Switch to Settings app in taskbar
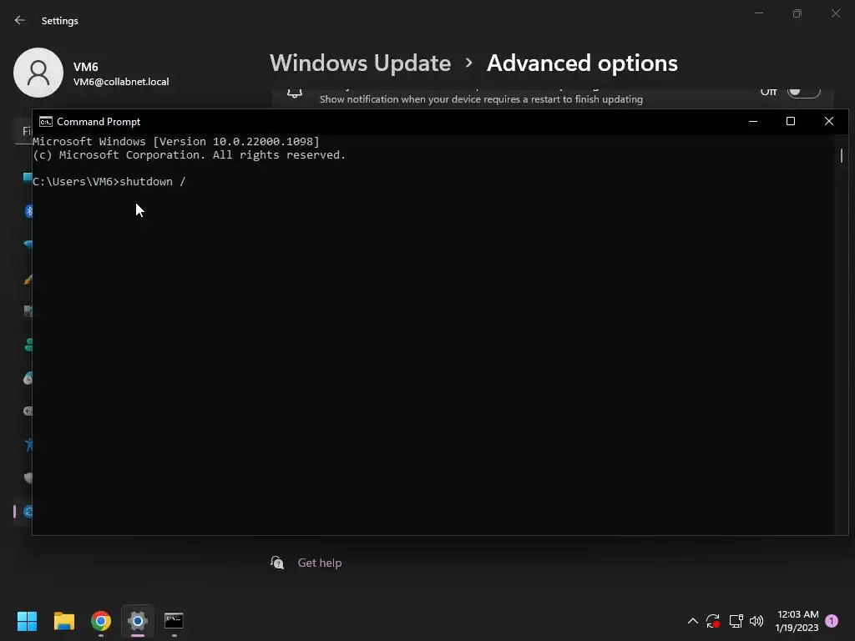Screen dimensions: 855x641 point(138,621)
